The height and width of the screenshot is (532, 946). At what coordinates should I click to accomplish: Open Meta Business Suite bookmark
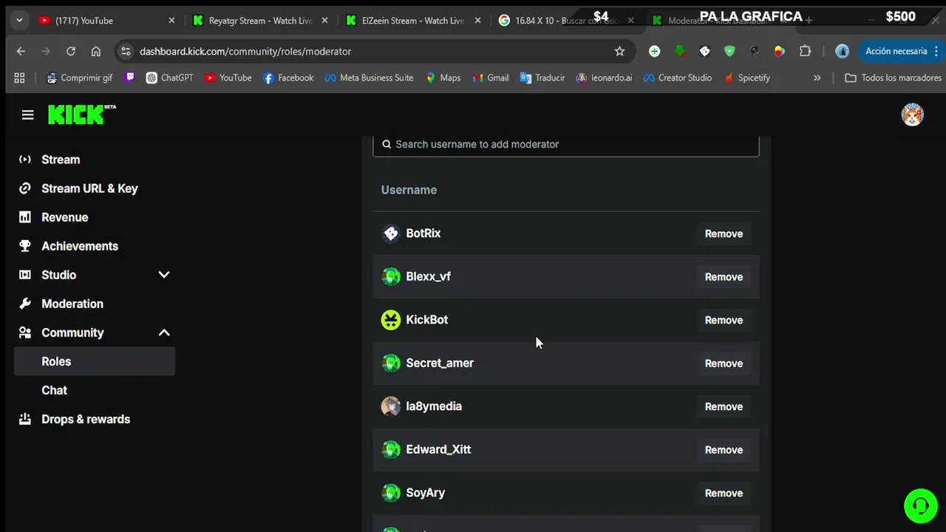pos(369,78)
